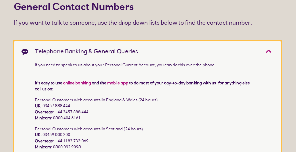Click Scotland UK number 03459 000 200
Screen dimensions: 296x152
pyautogui.click(x=56, y=135)
